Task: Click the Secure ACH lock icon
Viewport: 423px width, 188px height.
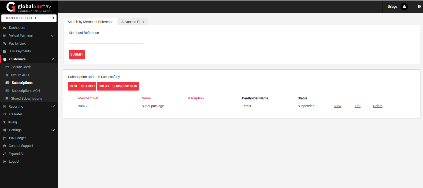Action: point(7,75)
